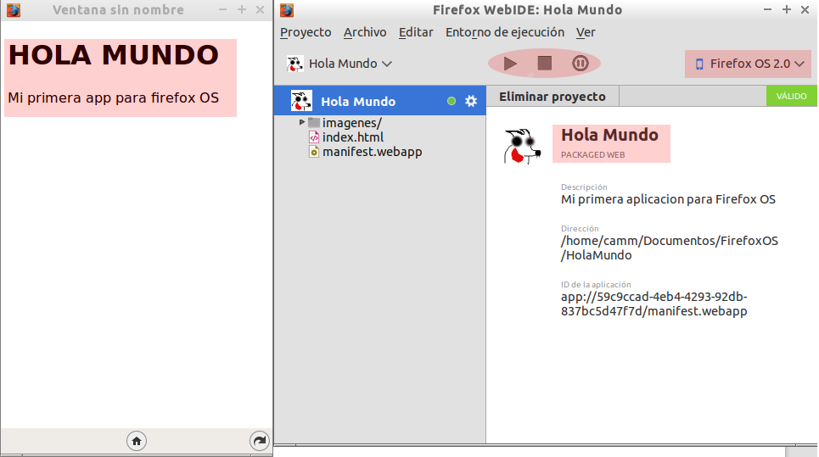This screenshot has height=457, width=819.
Task: Click the imagenes/ folder icon
Action: pos(313,123)
